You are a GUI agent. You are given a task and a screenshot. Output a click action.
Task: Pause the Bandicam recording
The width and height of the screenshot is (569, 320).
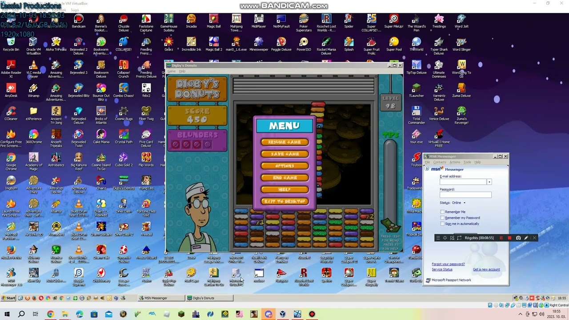pos(501,238)
